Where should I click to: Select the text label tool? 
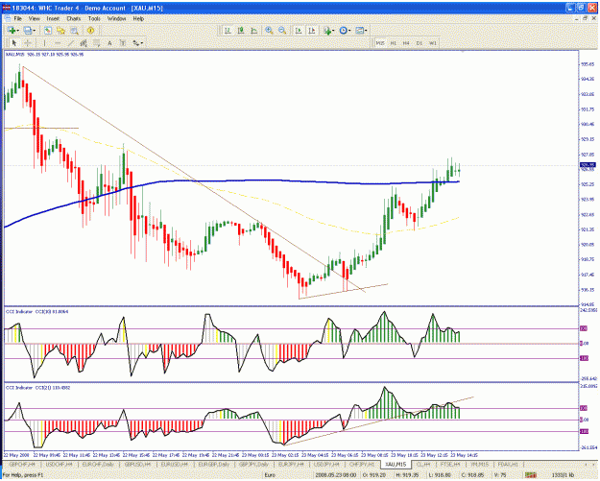[123, 43]
